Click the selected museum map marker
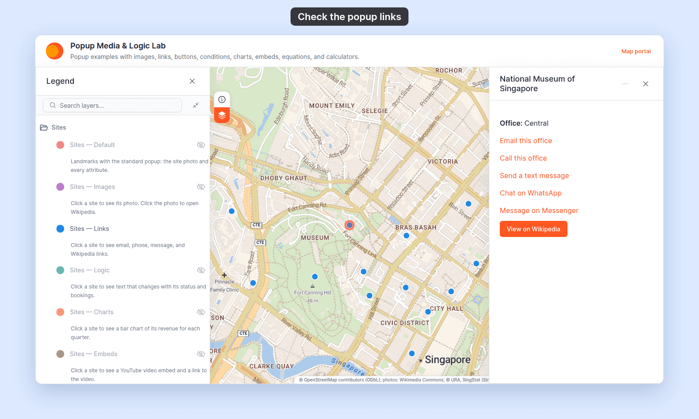Image resolution: width=699 pixels, height=419 pixels. 349,225
